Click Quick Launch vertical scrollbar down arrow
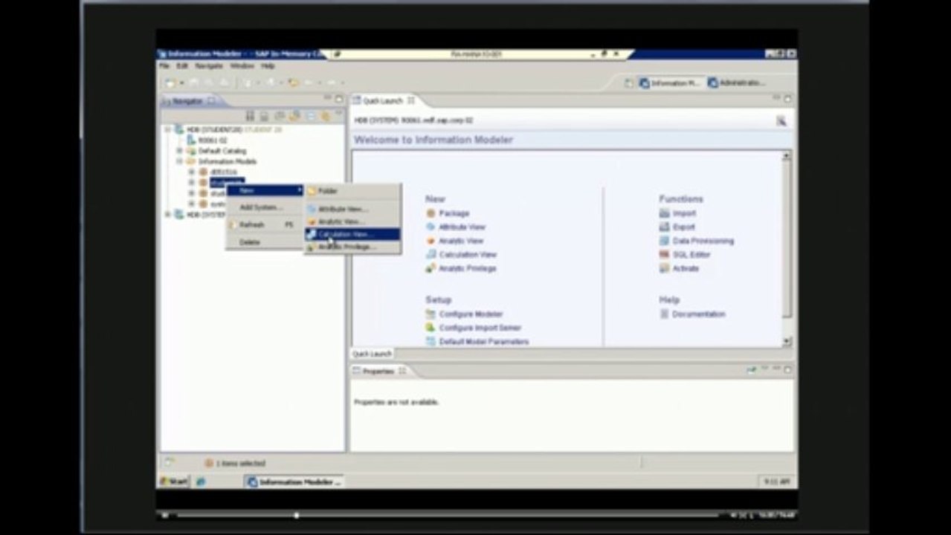Viewport: 951px width, 535px height. point(787,341)
